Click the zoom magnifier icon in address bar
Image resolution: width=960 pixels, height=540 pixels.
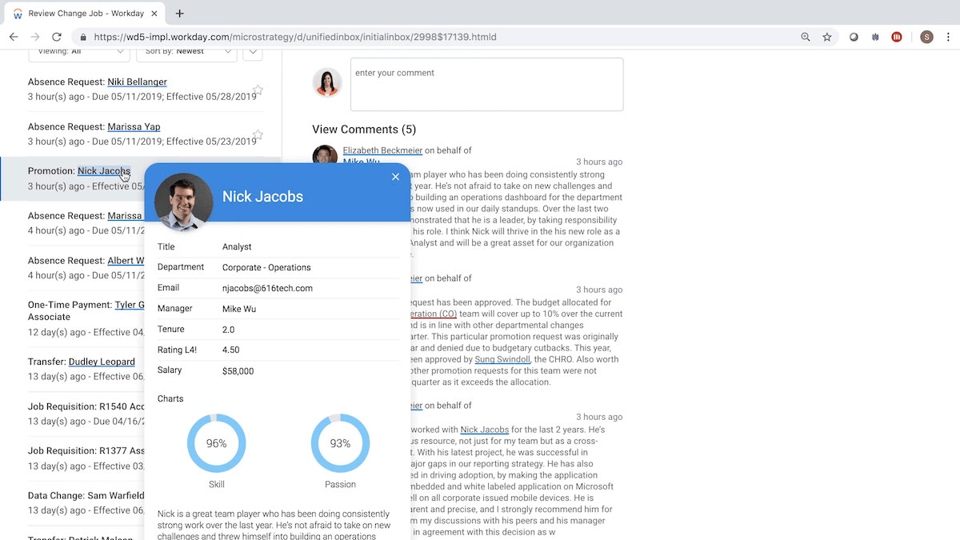pos(806,37)
